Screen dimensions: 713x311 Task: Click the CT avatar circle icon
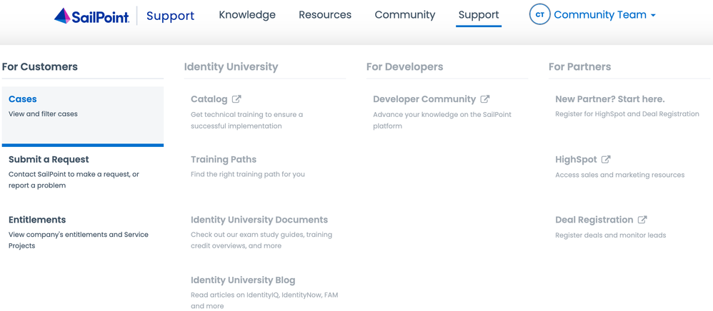coord(539,14)
